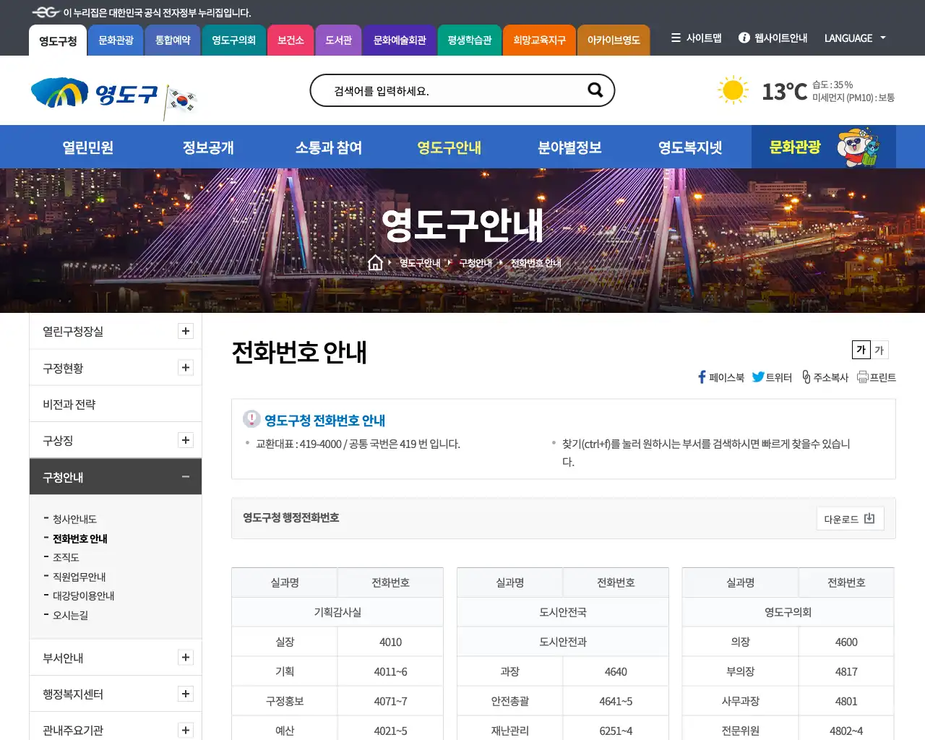Open the 영도구안내 navigation menu

[449, 147]
